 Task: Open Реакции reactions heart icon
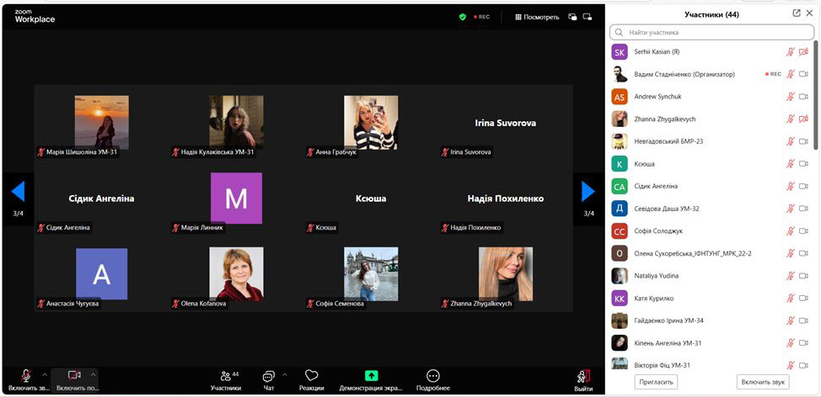click(x=311, y=376)
